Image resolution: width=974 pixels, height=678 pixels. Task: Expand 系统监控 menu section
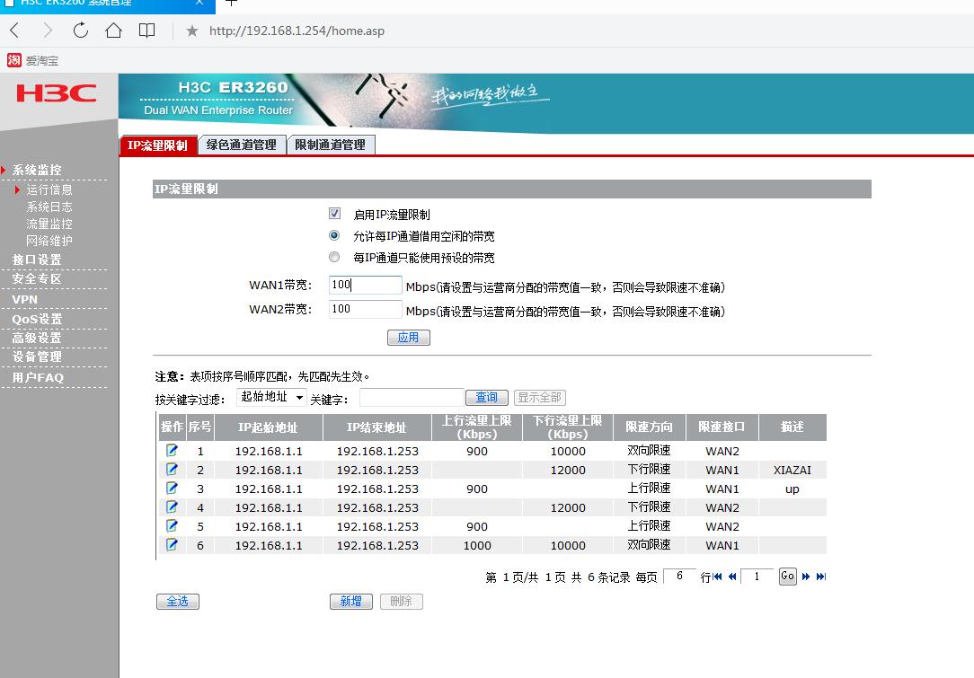tap(37, 170)
